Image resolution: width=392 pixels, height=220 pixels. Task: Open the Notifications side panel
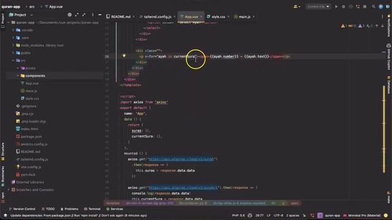tap(389, 26)
